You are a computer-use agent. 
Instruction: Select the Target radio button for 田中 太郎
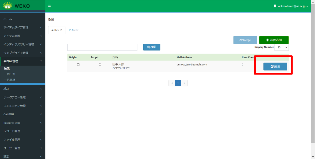(x=100, y=65)
